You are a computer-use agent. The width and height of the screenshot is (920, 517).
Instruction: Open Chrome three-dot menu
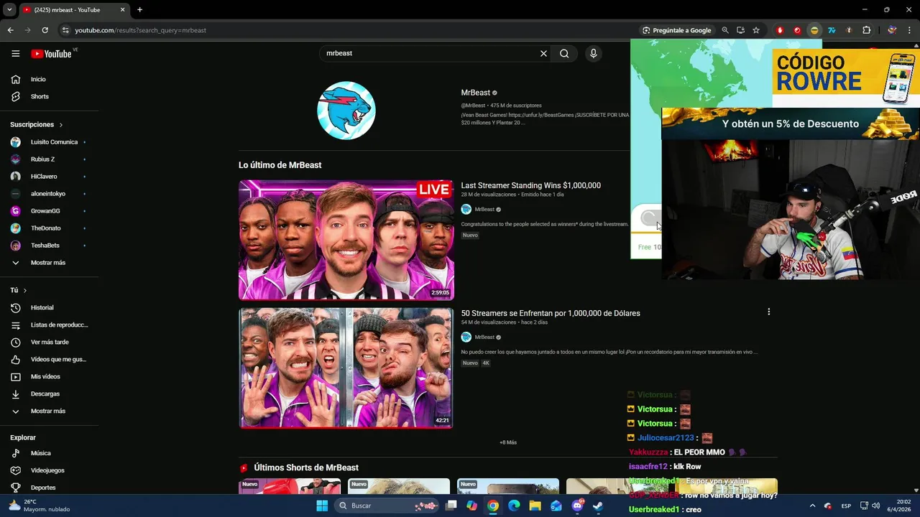coord(910,30)
